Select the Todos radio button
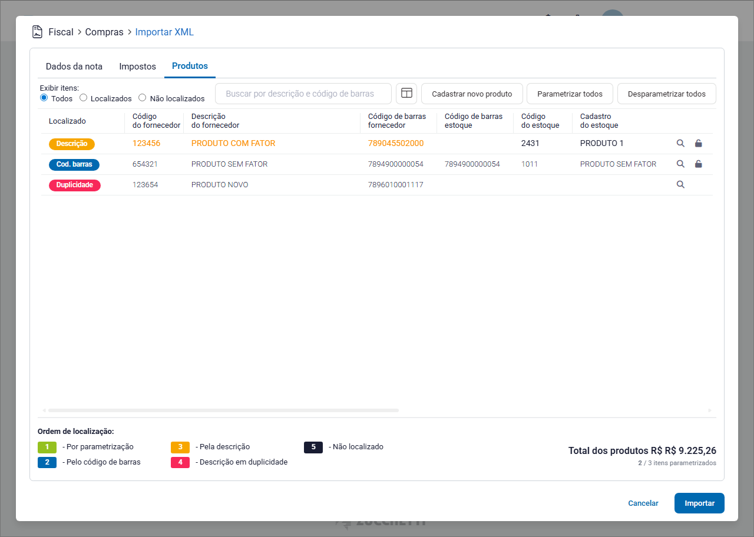The image size is (754, 537). pyautogui.click(x=44, y=98)
